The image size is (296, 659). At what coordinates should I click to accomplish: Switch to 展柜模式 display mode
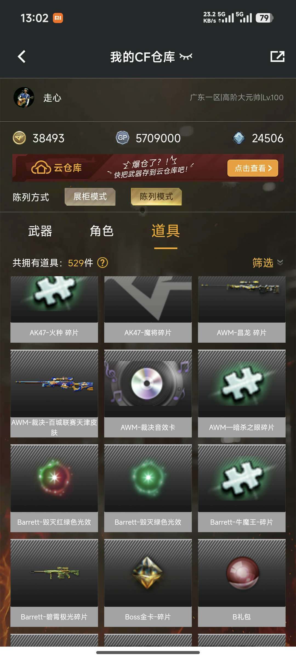click(x=90, y=197)
